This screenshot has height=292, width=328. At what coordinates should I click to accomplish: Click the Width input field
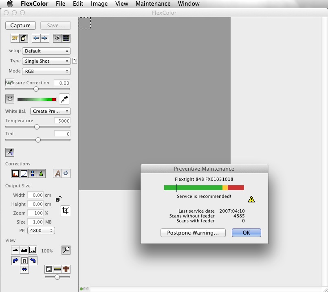pyautogui.click(x=35, y=195)
